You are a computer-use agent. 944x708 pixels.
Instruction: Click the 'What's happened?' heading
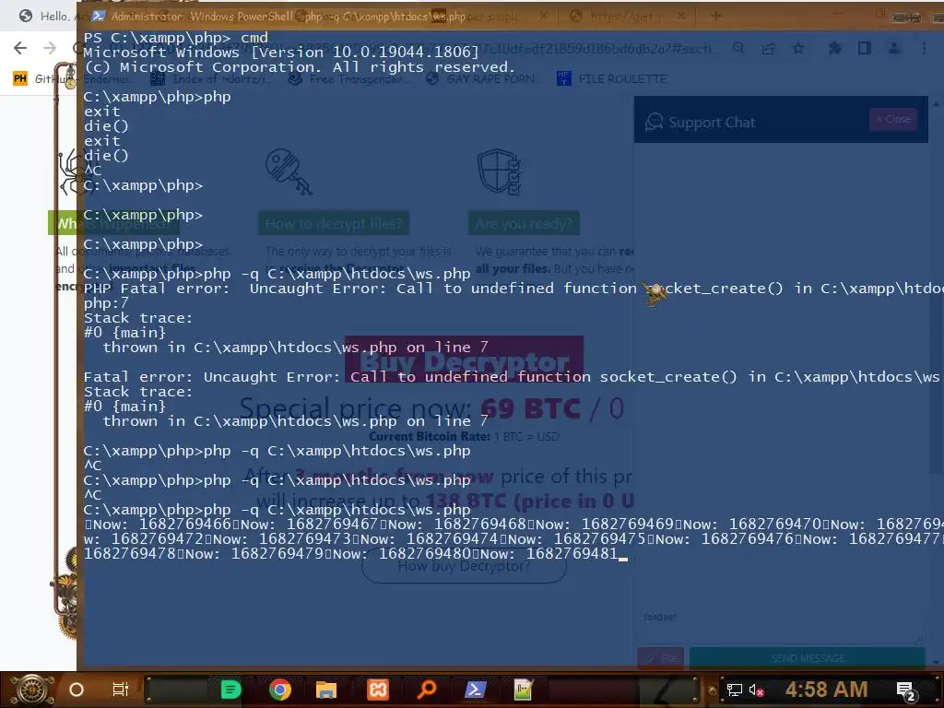[113, 223]
